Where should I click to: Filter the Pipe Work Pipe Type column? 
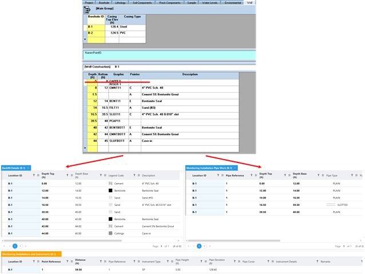pos(352,175)
